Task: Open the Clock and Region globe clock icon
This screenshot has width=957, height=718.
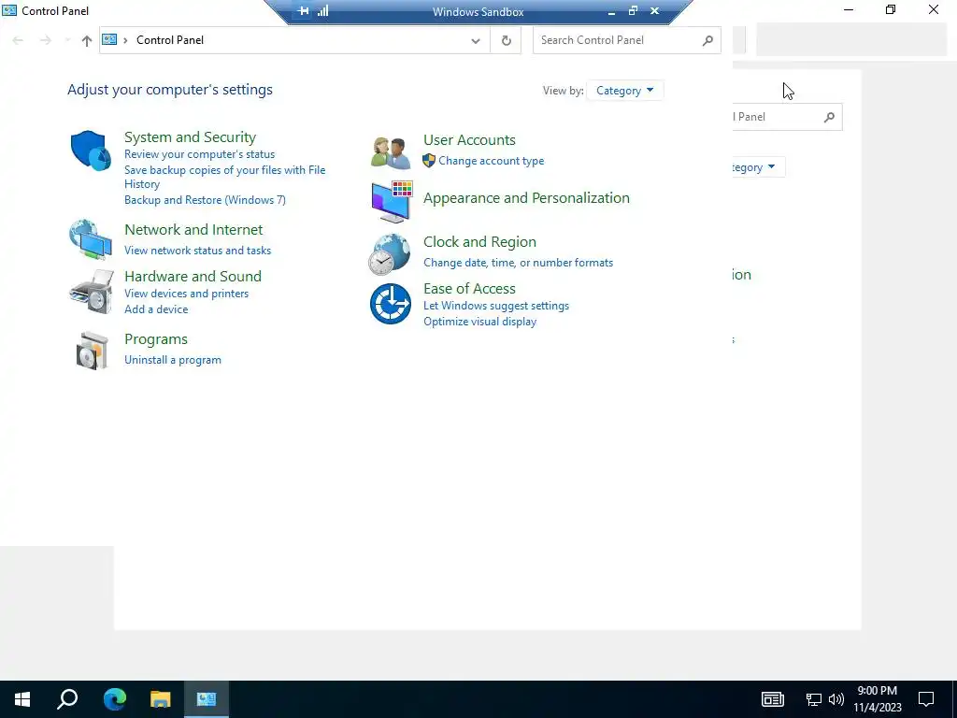Action: click(390, 254)
